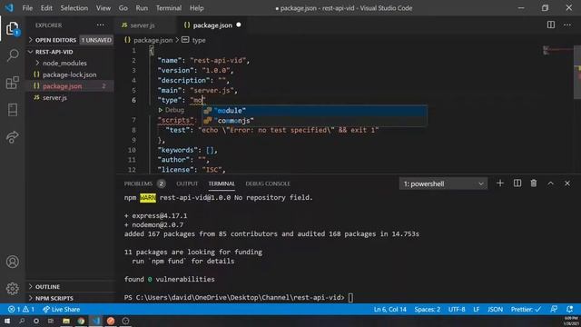The height and width of the screenshot is (327, 581).
Task: Change language mode via JSON status item
Action: (495, 309)
